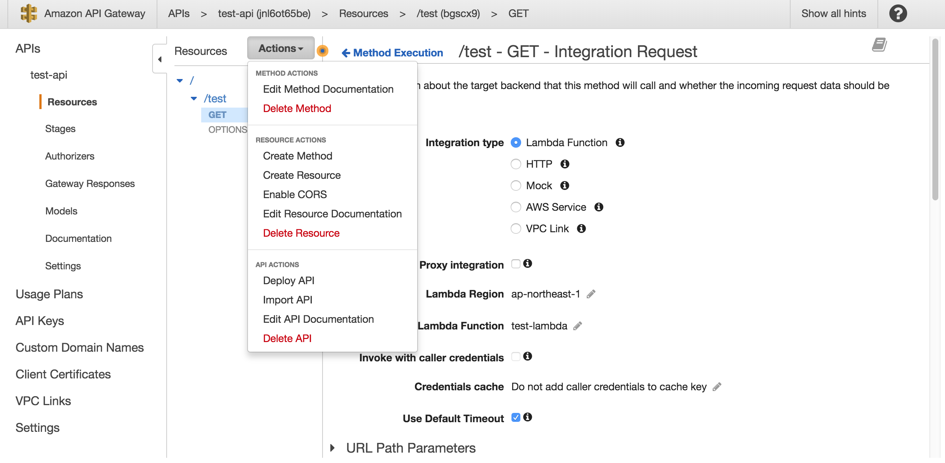The height and width of the screenshot is (463, 945).
Task: Click the orange hint dot beside Actions
Action: tap(323, 50)
